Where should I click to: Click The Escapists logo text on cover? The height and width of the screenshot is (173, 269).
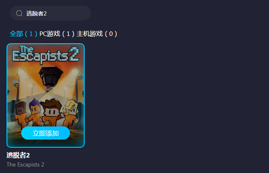coord(40,54)
